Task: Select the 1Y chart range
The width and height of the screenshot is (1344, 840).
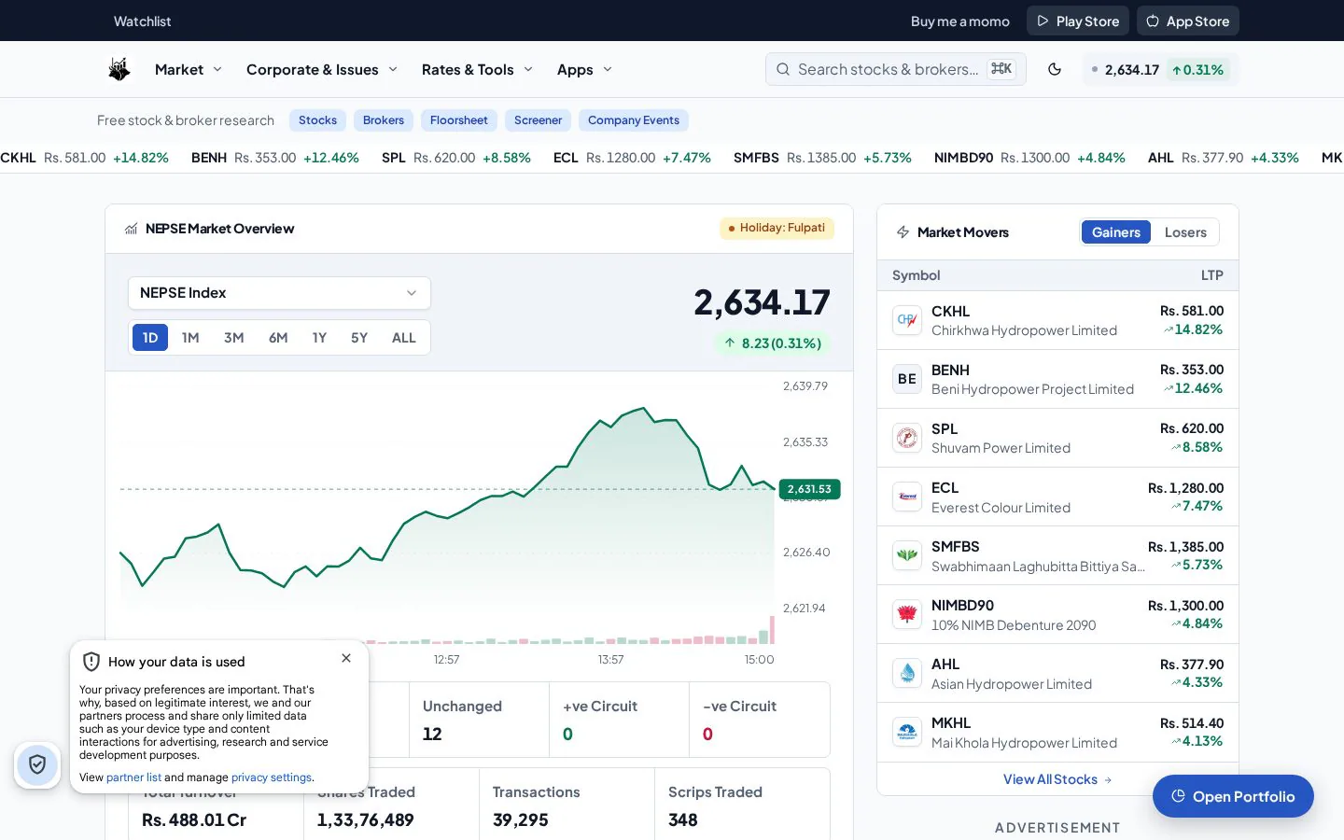Action: tap(319, 338)
